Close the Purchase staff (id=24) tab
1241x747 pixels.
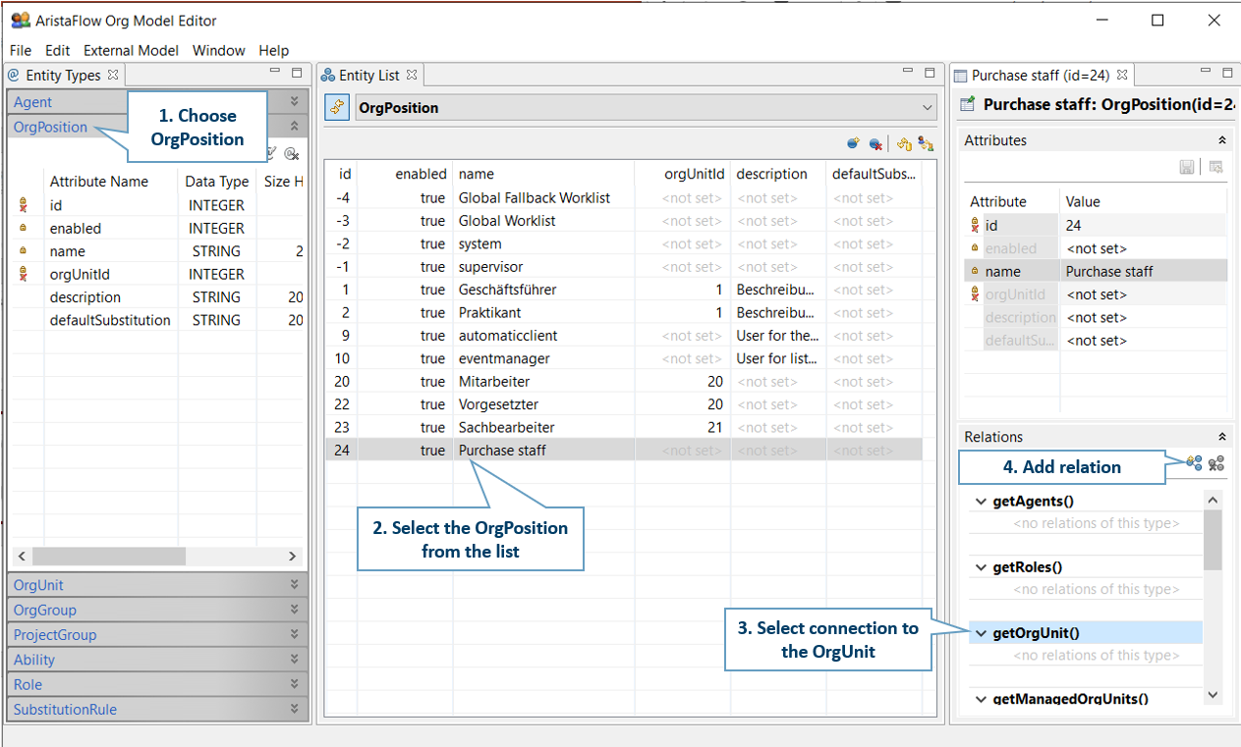pyautogui.click(x=1122, y=75)
